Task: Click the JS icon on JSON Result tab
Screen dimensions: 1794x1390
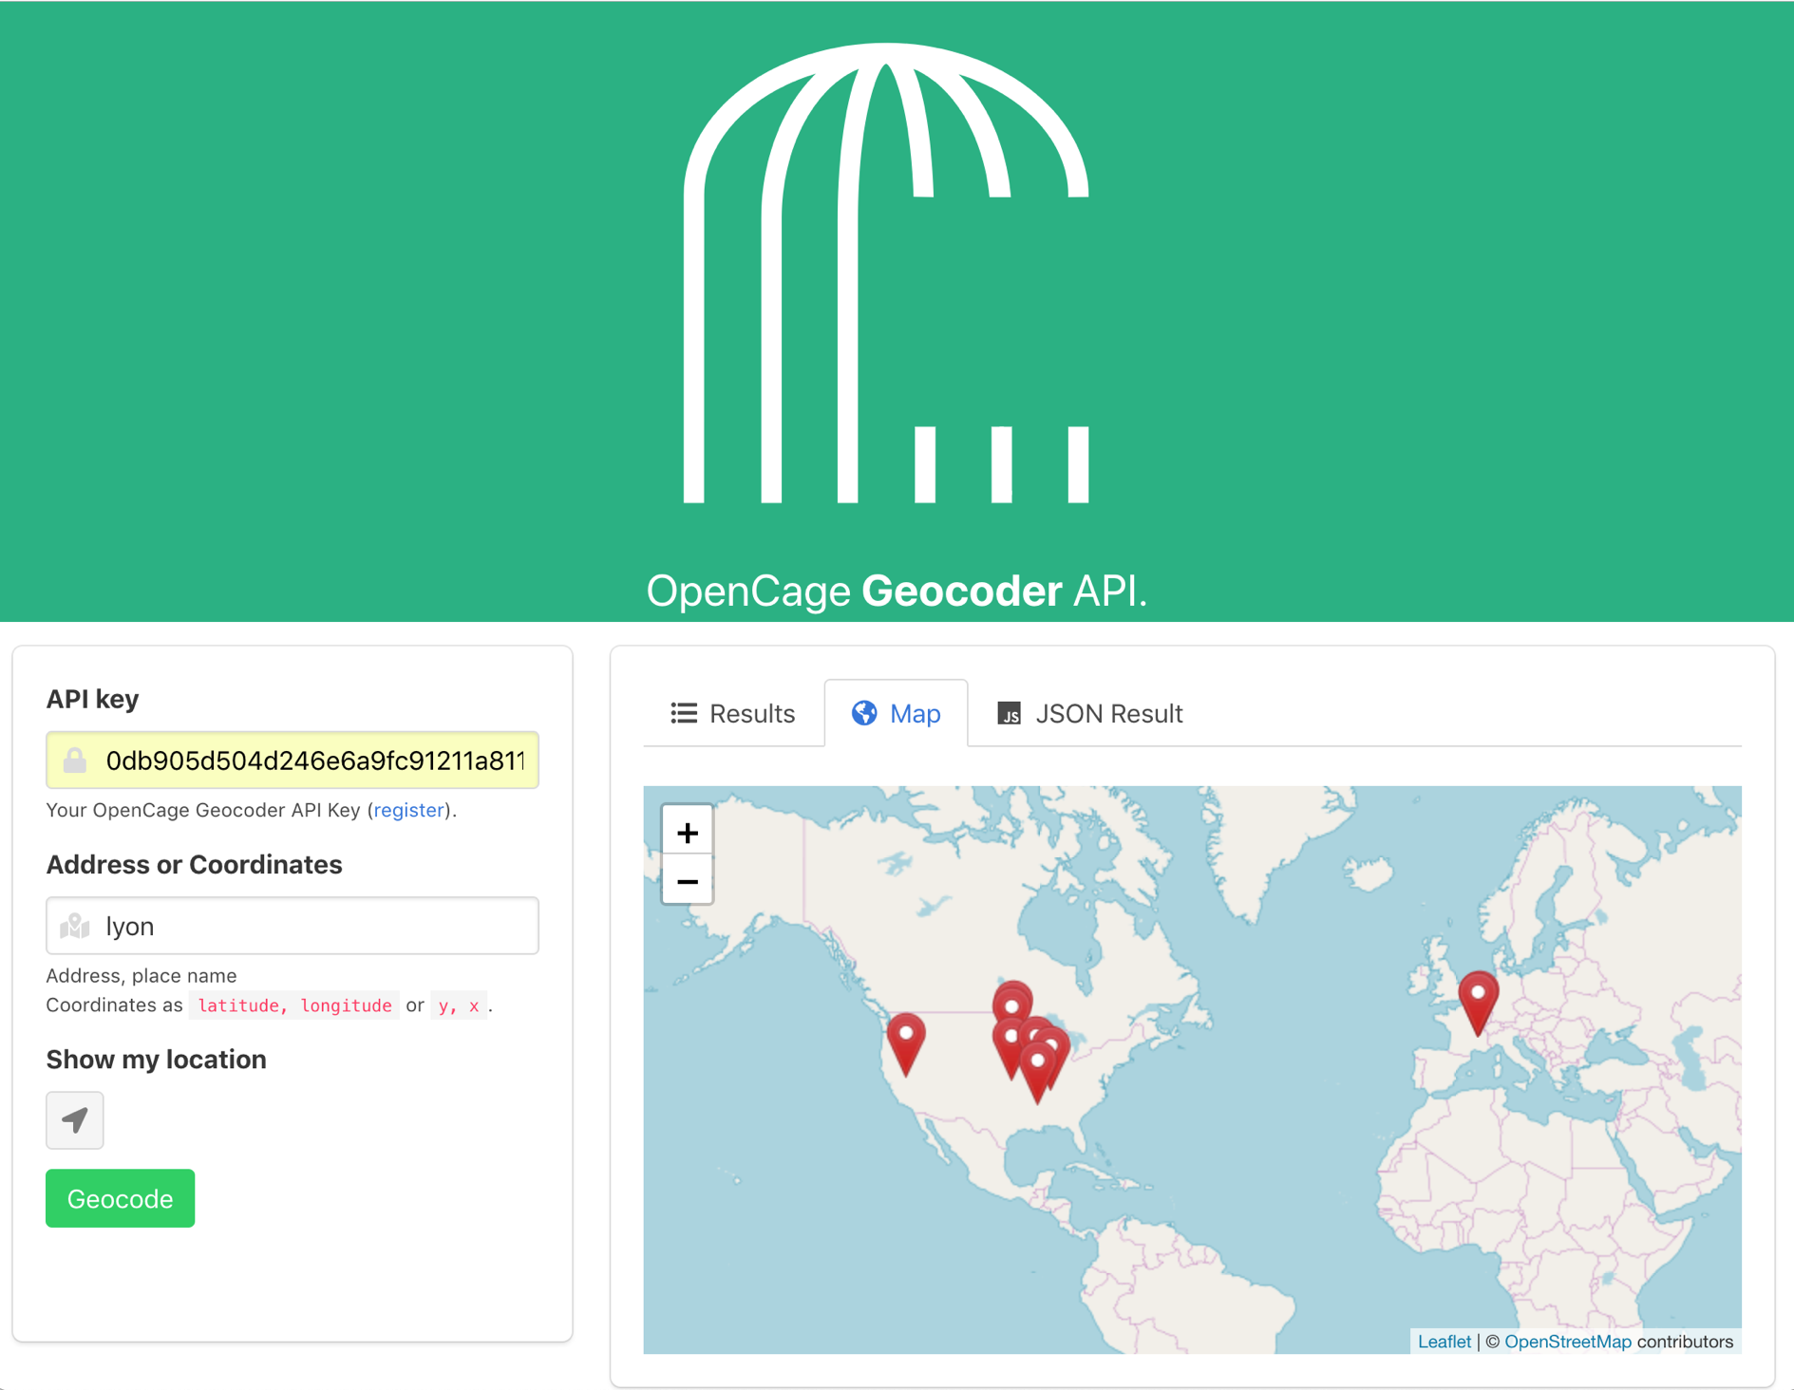Action: (x=1009, y=713)
